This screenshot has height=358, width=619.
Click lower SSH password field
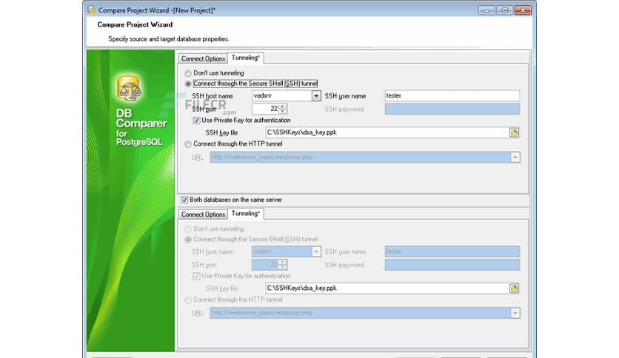(452, 265)
